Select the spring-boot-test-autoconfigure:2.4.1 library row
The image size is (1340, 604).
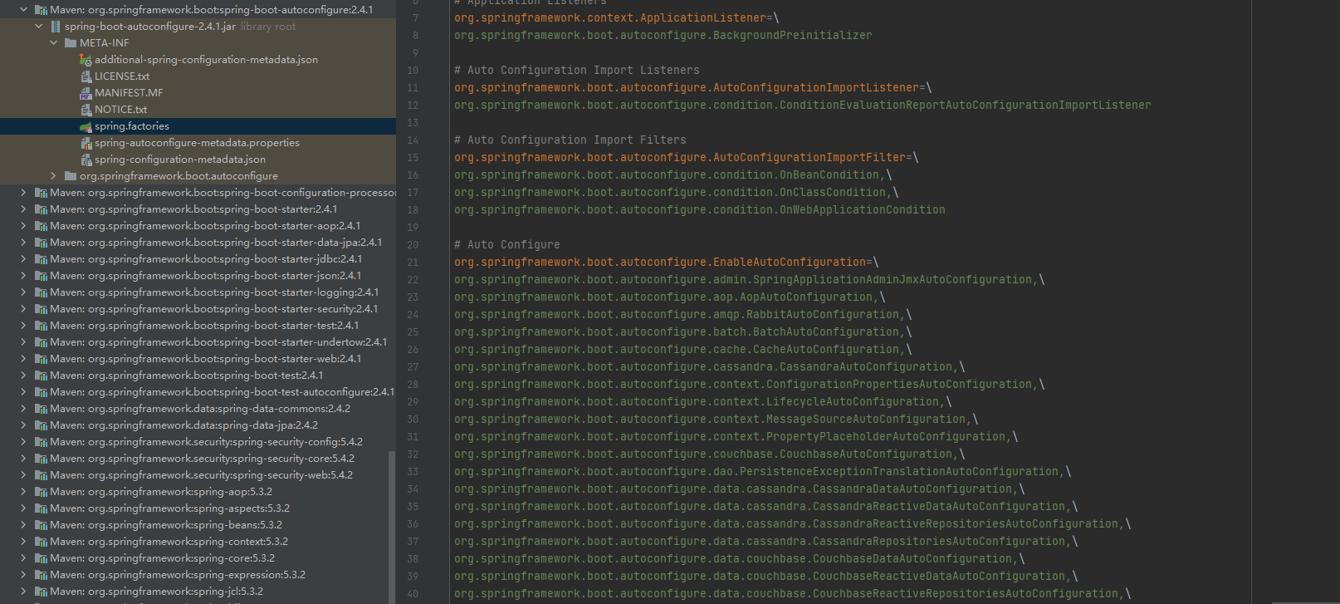click(198, 392)
